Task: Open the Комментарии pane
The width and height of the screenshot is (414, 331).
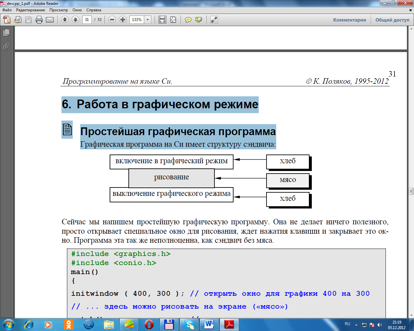Action: coord(350,20)
